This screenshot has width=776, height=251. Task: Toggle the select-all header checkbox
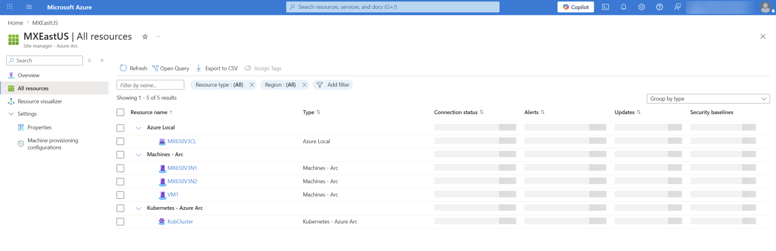pyautogui.click(x=120, y=112)
